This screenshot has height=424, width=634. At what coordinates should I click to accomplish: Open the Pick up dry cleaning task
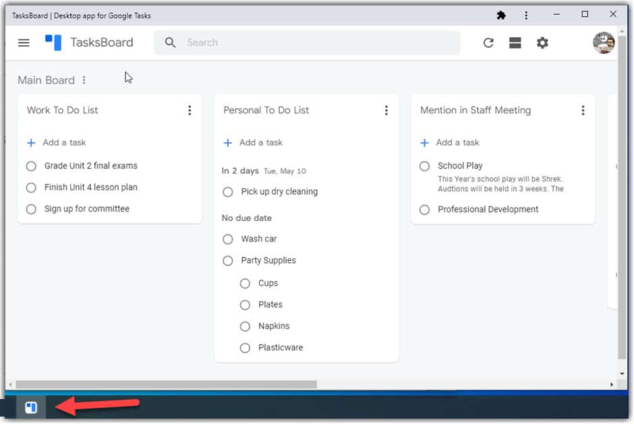pyautogui.click(x=279, y=191)
